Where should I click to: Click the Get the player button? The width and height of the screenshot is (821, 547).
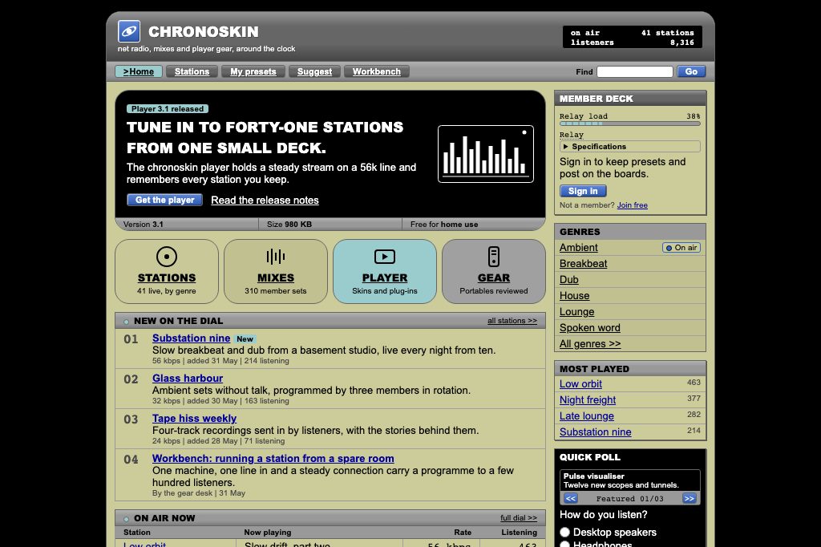point(165,200)
